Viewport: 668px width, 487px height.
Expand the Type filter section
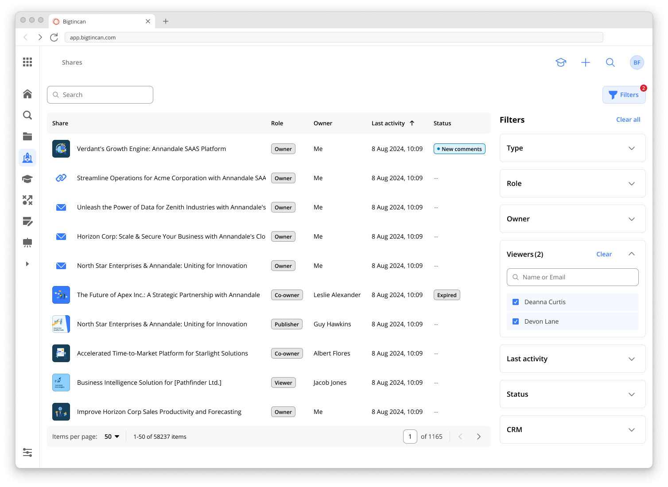tap(572, 148)
